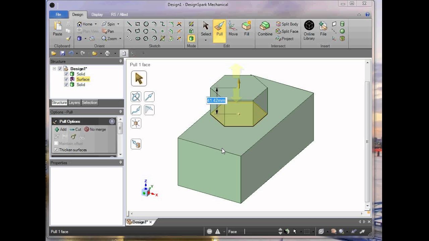Click the yellow pull arrow handle
Screen dimensions: 429x241
click(x=239, y=83)
